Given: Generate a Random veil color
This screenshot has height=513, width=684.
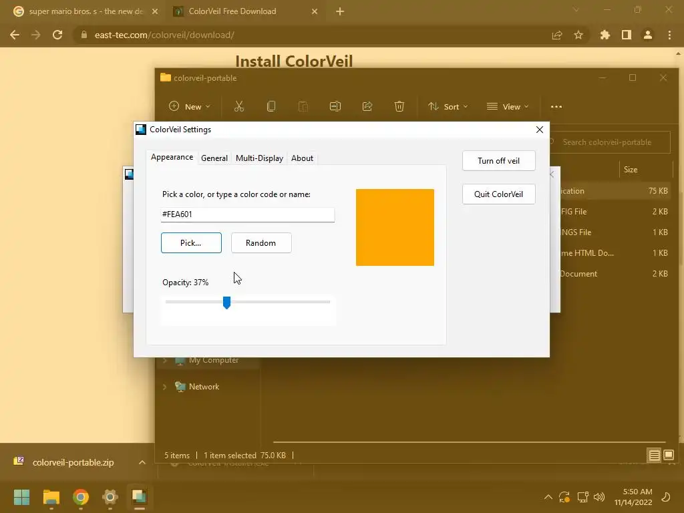Looking at the screenshot, I should point(261,243).
